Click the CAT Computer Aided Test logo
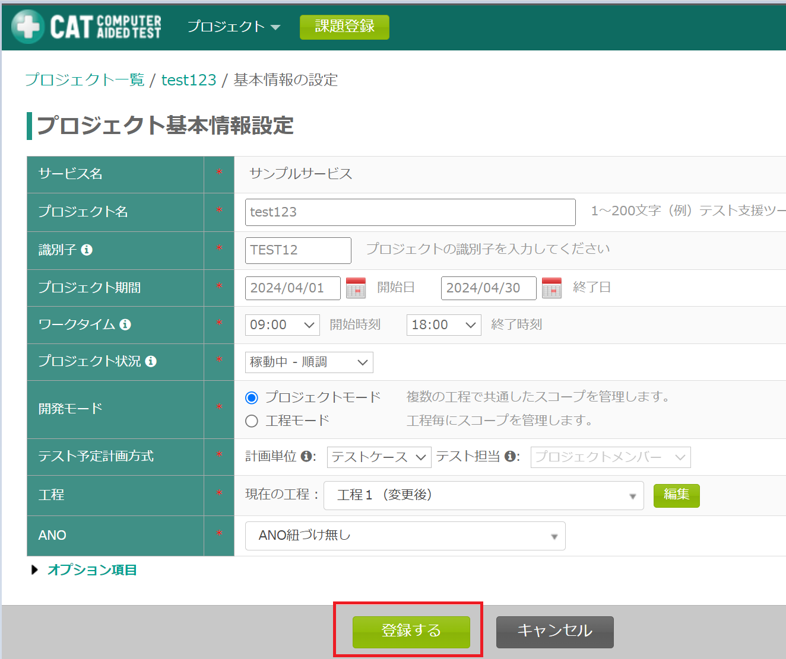This screenshot has height=659, width=786. click(87, 27)
